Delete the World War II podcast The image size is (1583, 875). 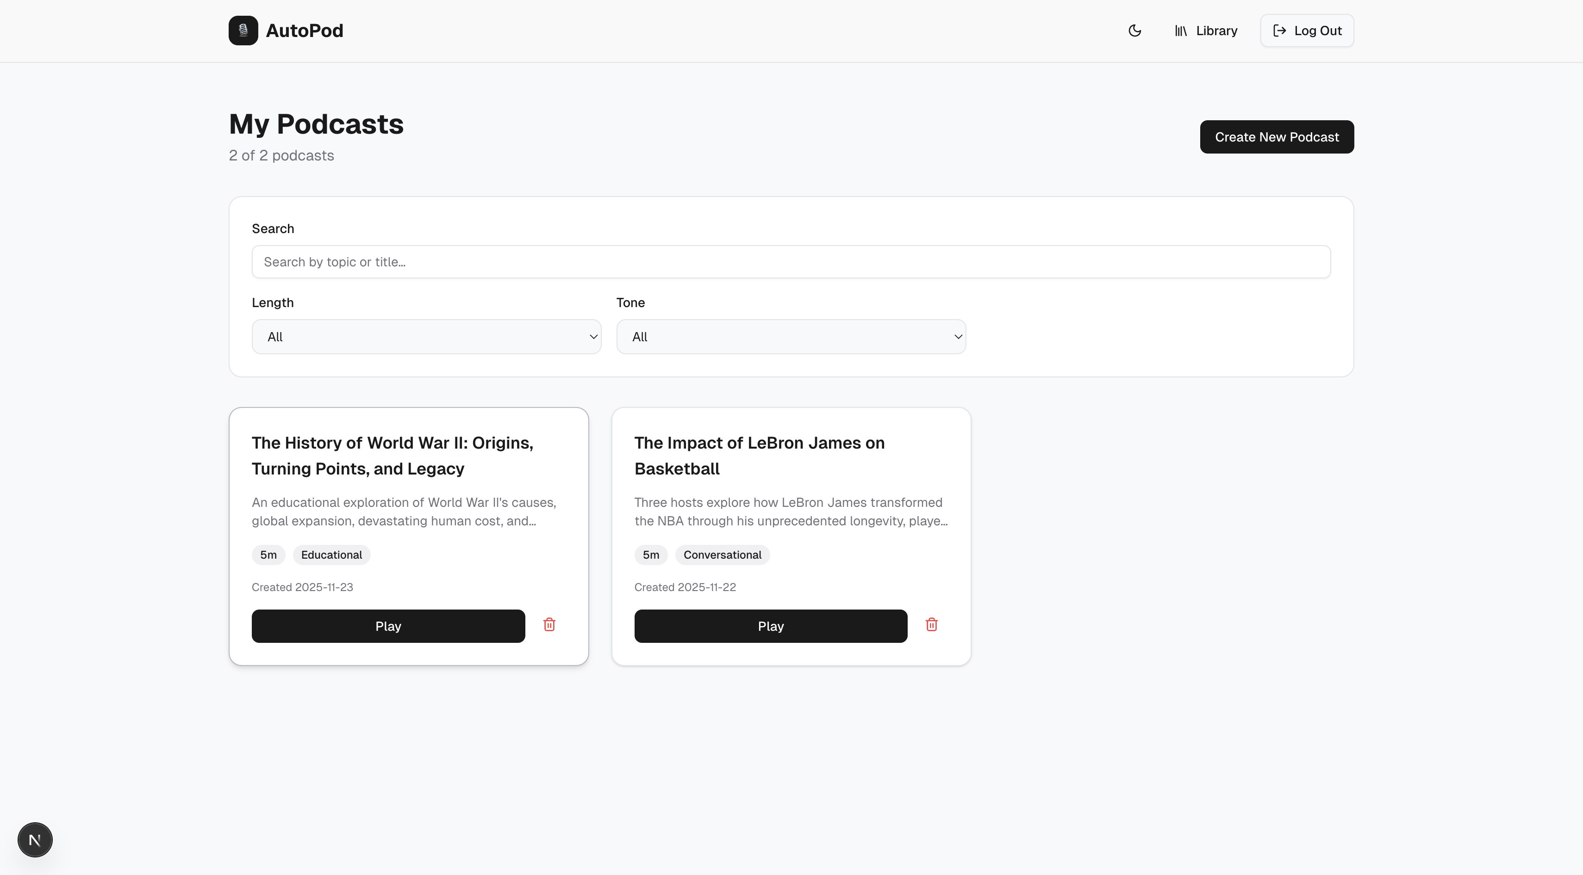tap(549, 624)
